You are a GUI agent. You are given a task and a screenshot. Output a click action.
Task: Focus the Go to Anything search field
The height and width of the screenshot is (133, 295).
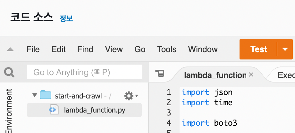(85, 72)
